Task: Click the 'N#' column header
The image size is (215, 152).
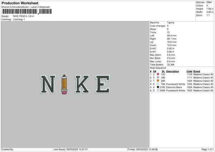Action: tap(154, 71)
